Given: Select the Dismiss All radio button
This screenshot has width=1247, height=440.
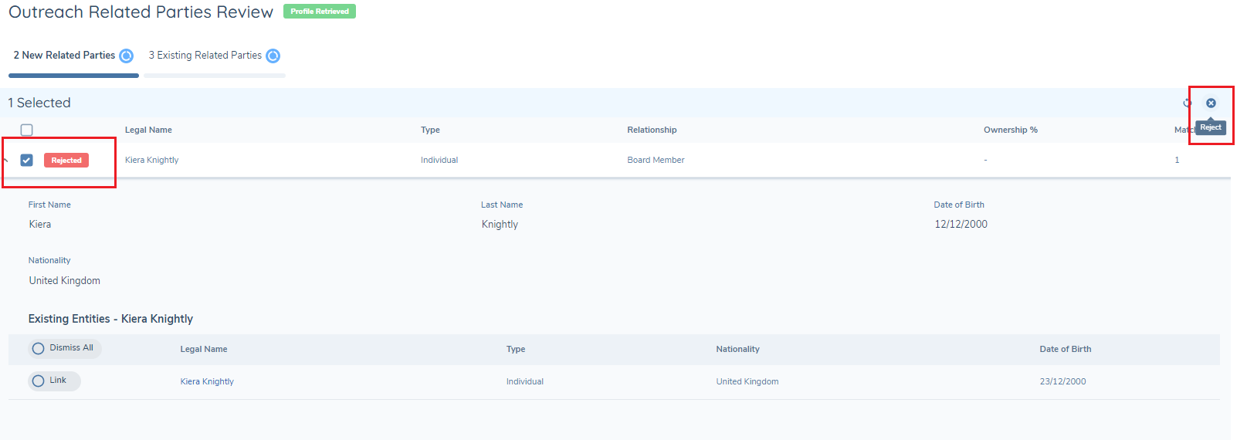Looking at the screenshot, I should [x=39, y=348].
